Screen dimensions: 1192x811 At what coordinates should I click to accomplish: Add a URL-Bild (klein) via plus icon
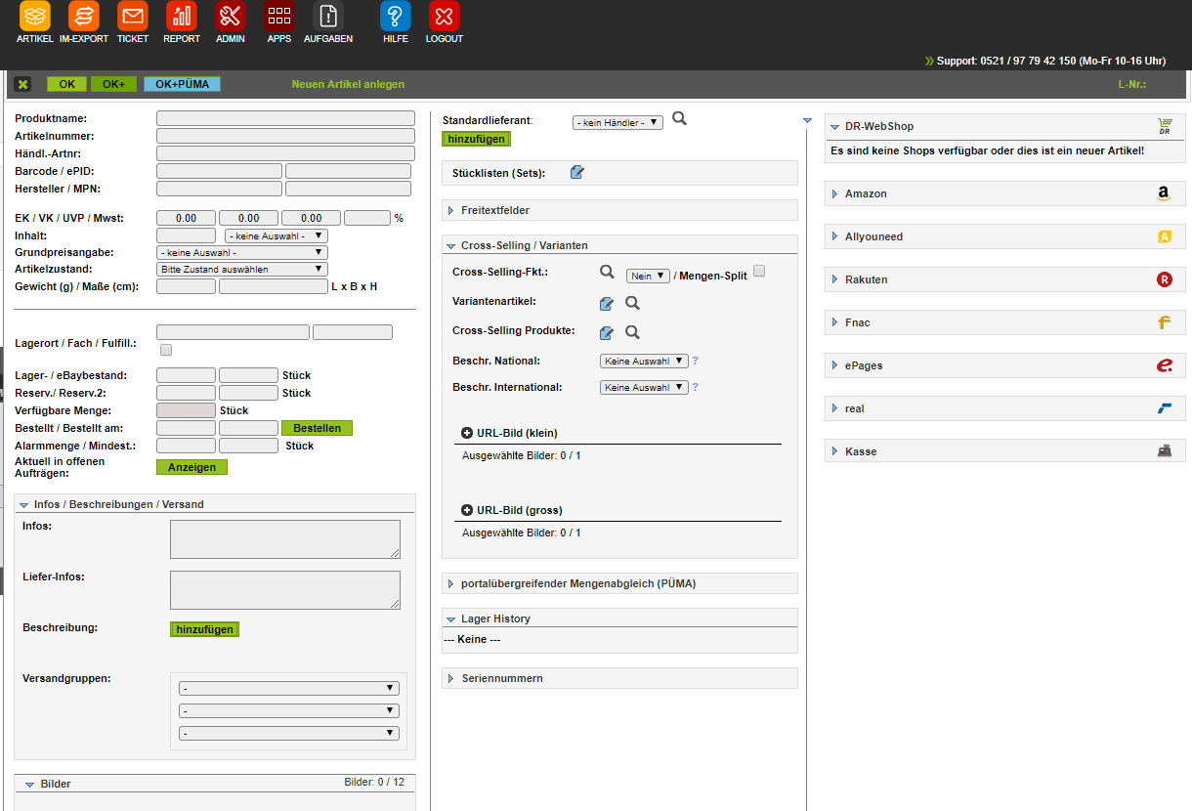[467, 433]
